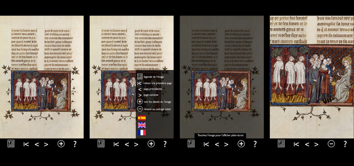
Task: Switch language with the French flag
Action: [x=142, y=133]
